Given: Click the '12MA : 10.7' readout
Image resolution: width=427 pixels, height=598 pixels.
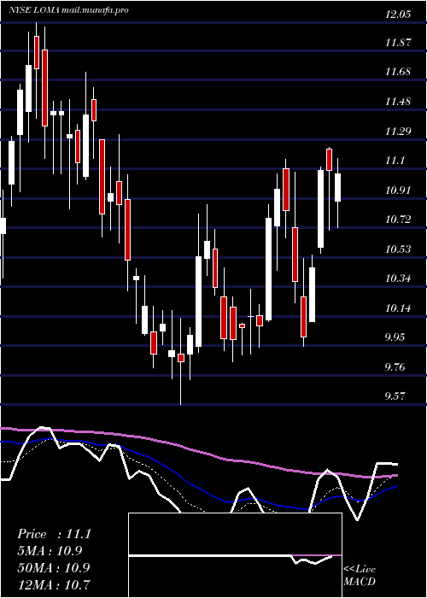Looking at the screenshot, I should point(53,584).
